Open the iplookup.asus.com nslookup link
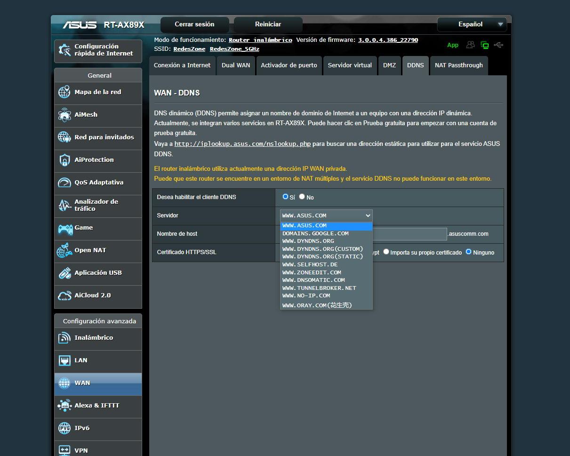The width and height of the screenshot is (570, 456). [x=242, y=144]
